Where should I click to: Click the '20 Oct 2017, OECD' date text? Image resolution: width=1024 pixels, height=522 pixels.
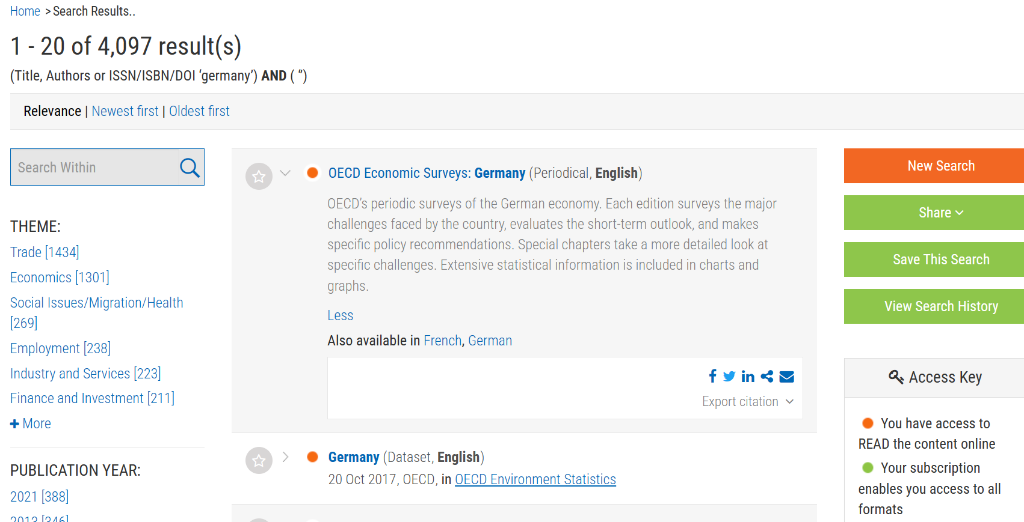(x=381, y=479)
